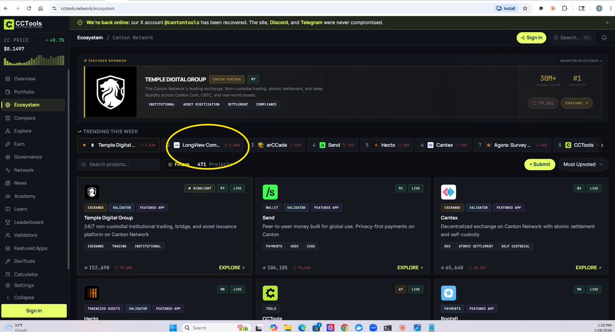Click Explore on Cantex card
This screenshot has height=332, width=615.
point(588,268)
